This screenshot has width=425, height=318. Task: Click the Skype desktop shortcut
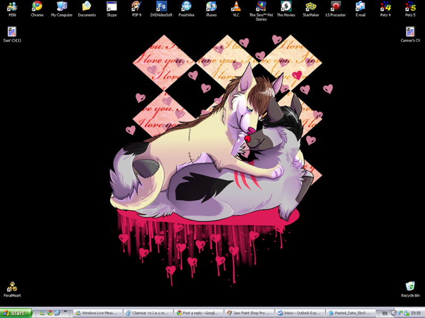(112, 8)
